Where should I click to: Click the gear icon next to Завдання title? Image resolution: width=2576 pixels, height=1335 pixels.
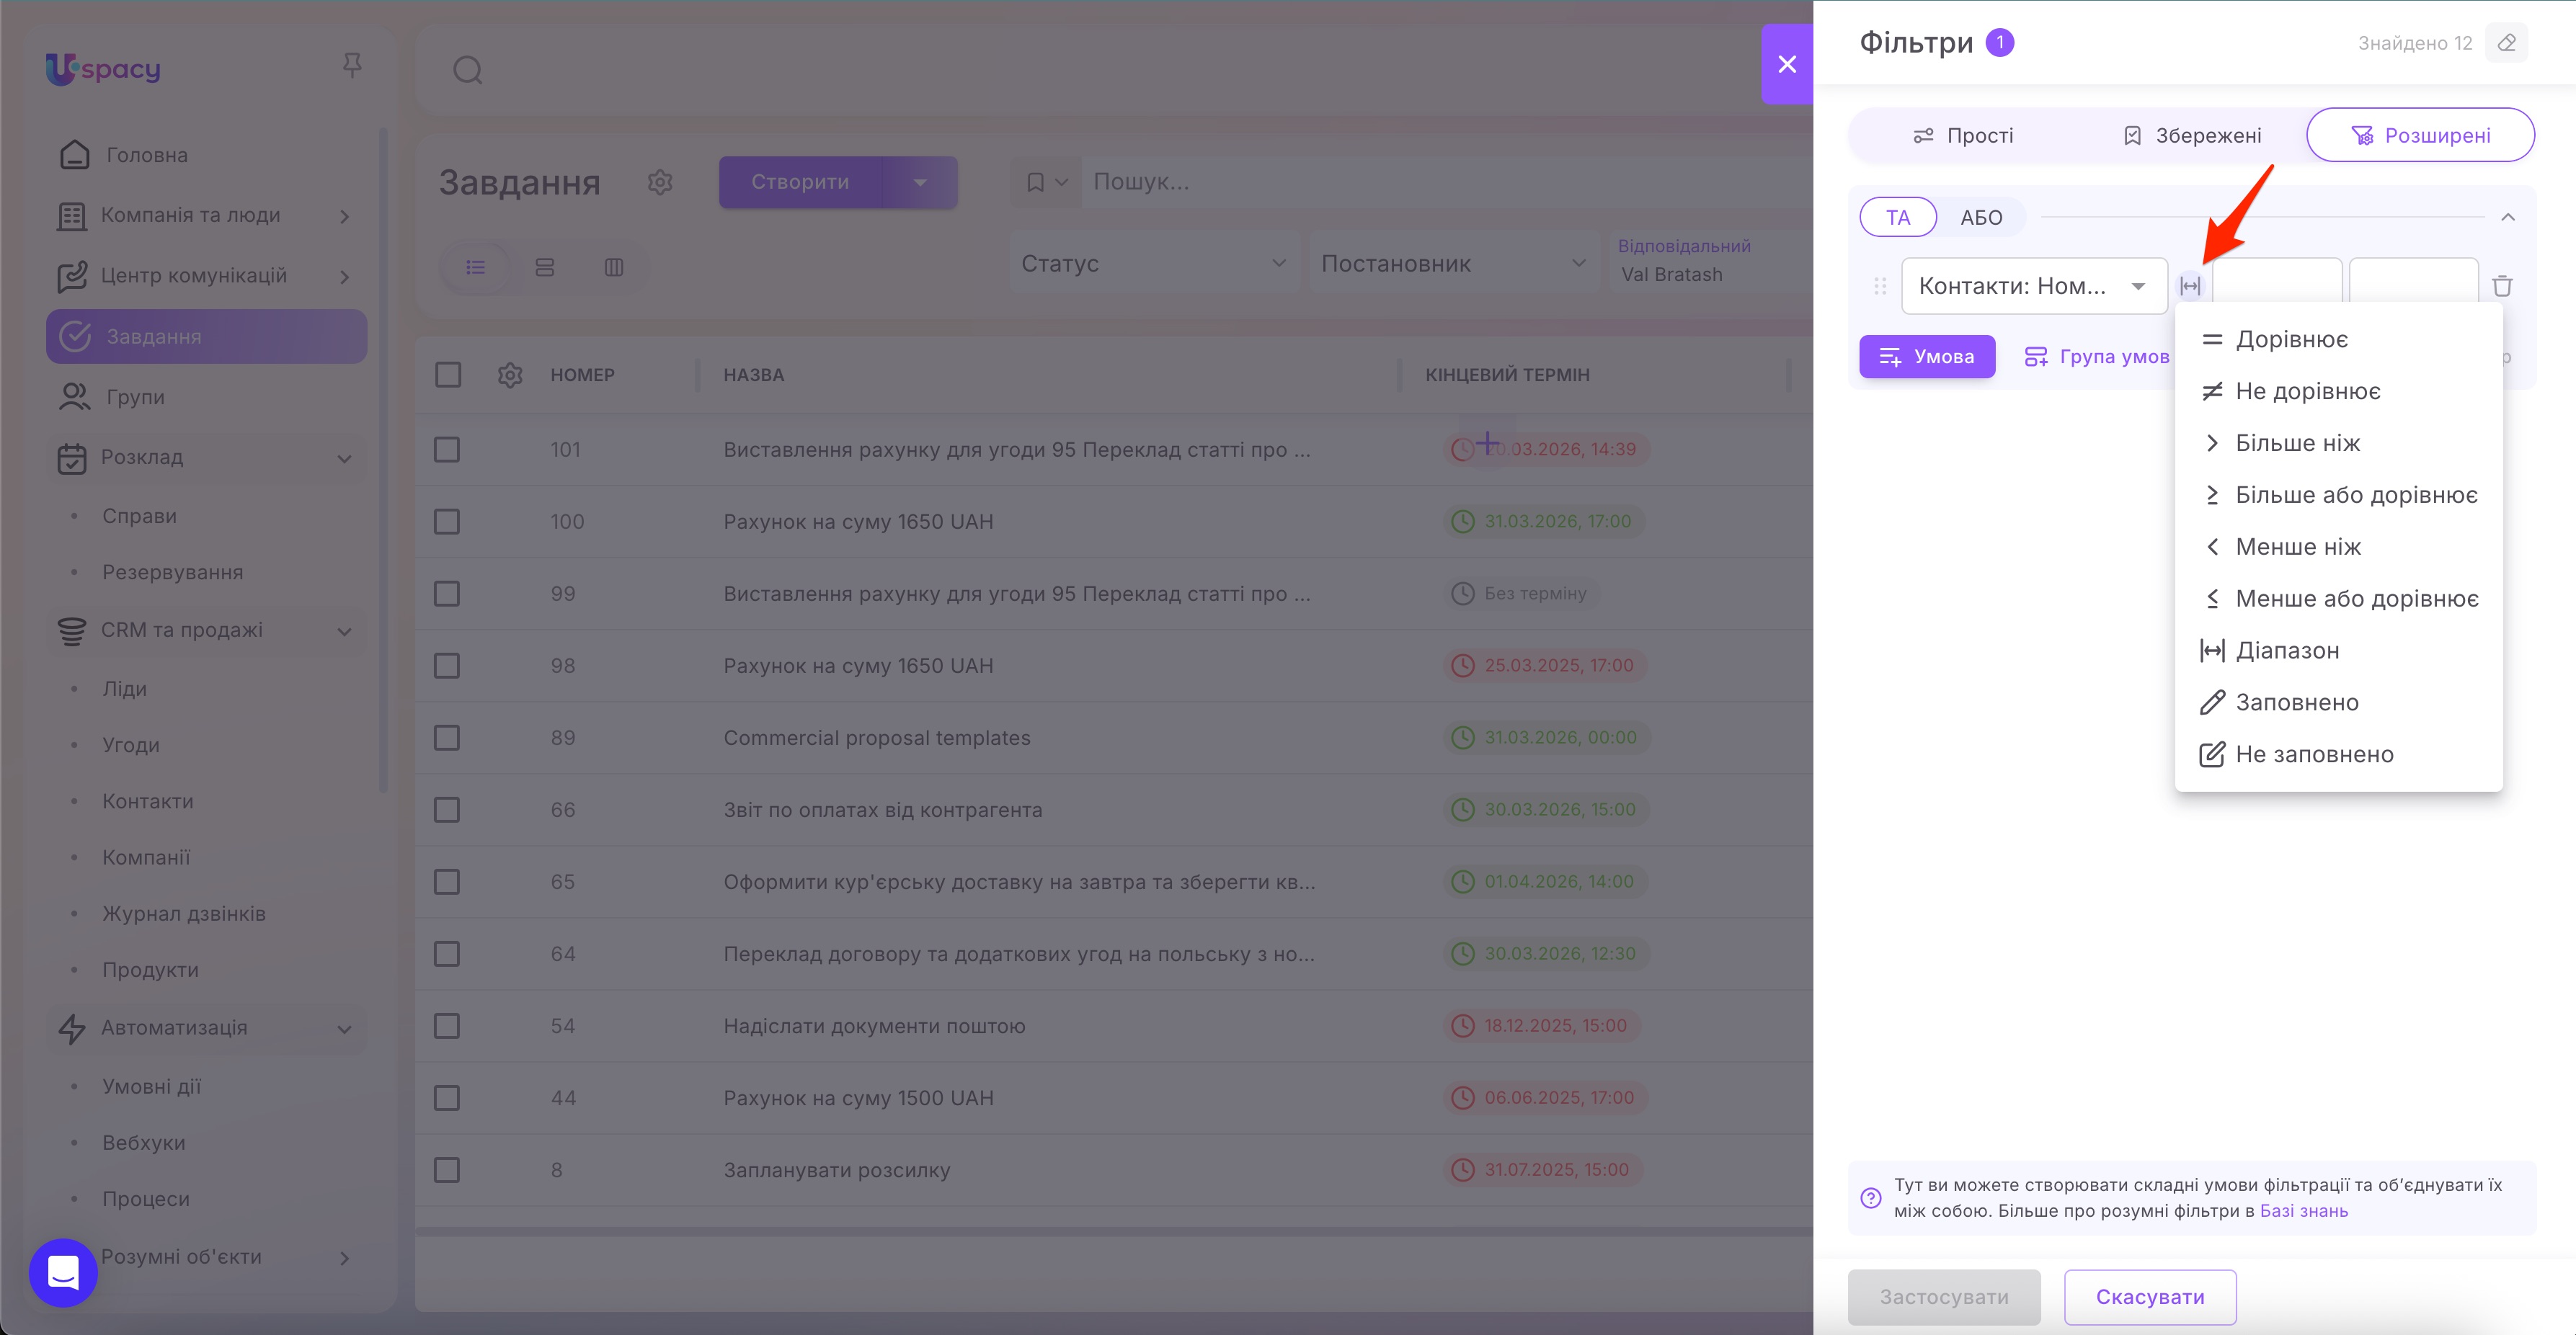pyautogui.click(x=659, y=182)
